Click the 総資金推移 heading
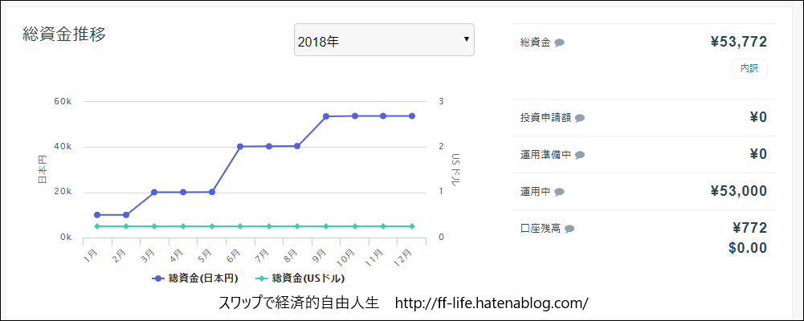Image resolution: width=804 pixels, height=321 pixels. [64, 35]
